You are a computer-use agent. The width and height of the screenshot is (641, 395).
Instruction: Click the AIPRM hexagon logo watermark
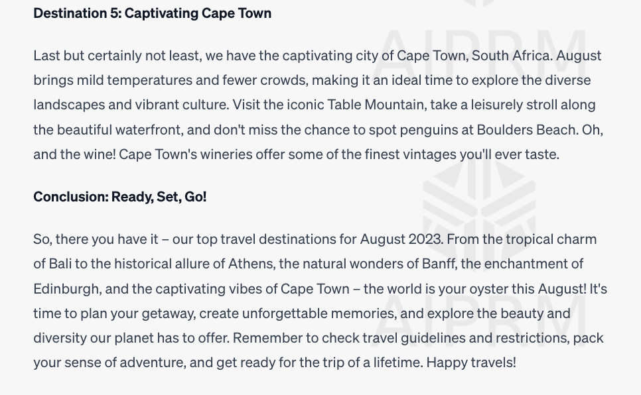pos(479,215)
